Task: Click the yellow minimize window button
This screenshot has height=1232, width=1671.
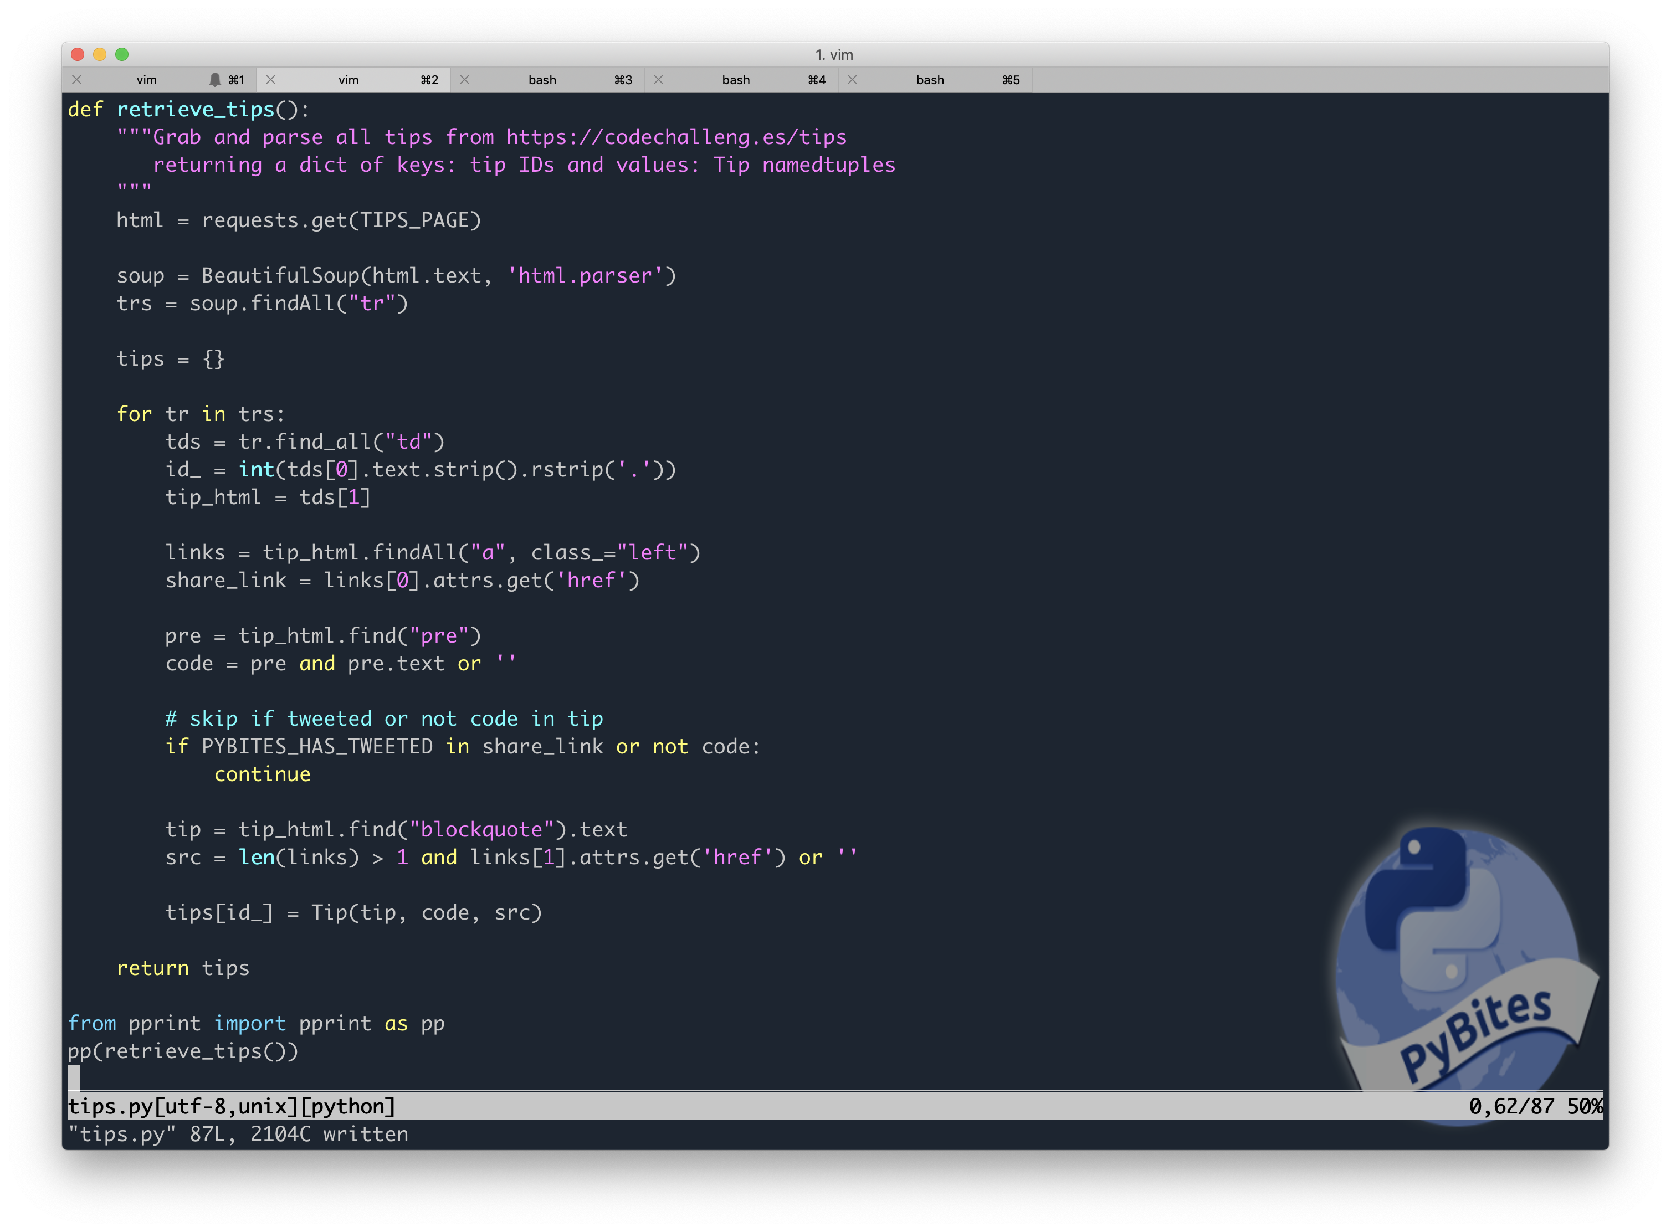Action: point(100,54)
